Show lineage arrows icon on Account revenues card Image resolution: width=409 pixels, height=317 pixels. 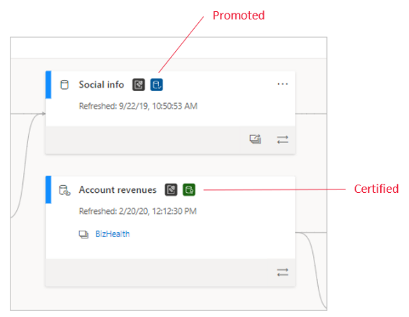point(282,272)
